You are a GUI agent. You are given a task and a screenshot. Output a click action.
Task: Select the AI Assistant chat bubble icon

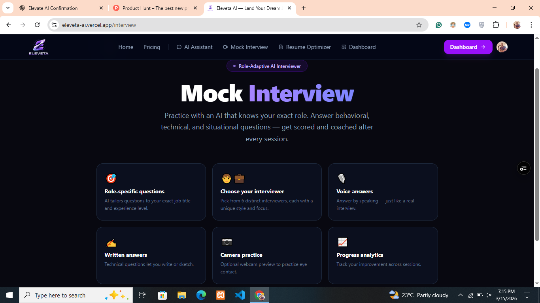[x=179, y=47]
